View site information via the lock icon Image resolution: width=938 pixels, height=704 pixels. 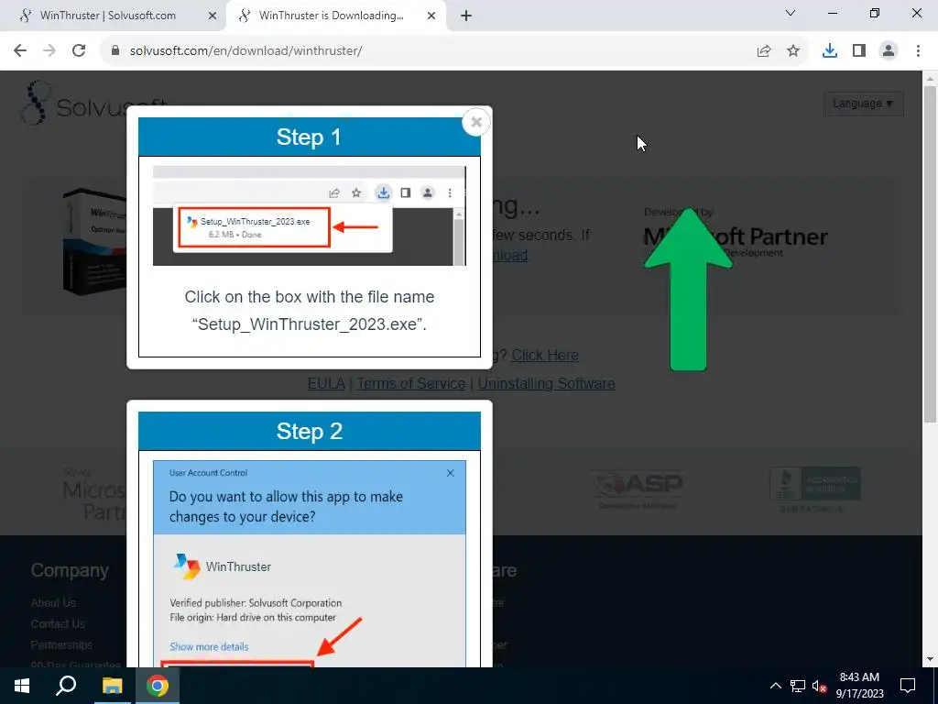(115, 51)
